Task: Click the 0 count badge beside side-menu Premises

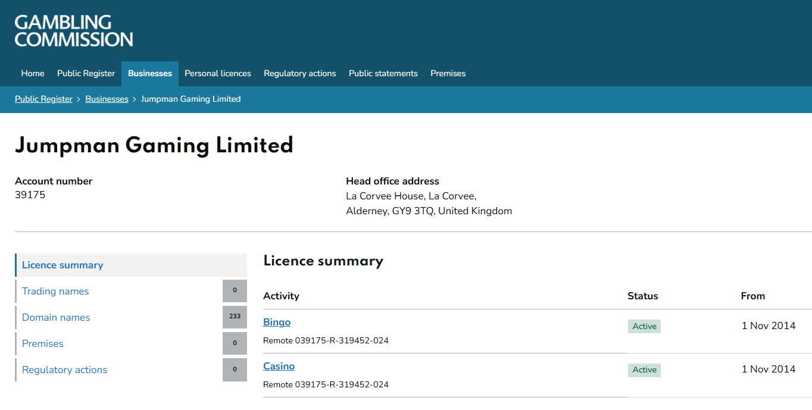Action: 235,343
